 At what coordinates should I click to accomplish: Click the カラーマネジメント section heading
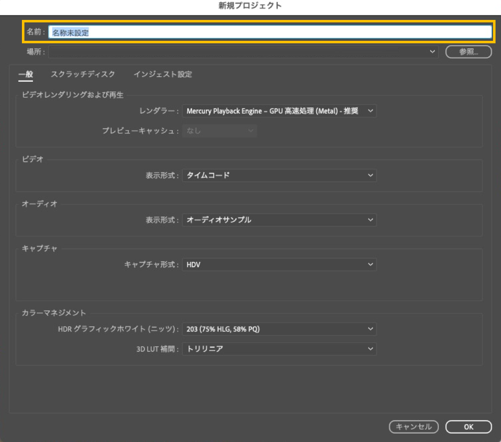pyautogui.click(x=54, y=313)
